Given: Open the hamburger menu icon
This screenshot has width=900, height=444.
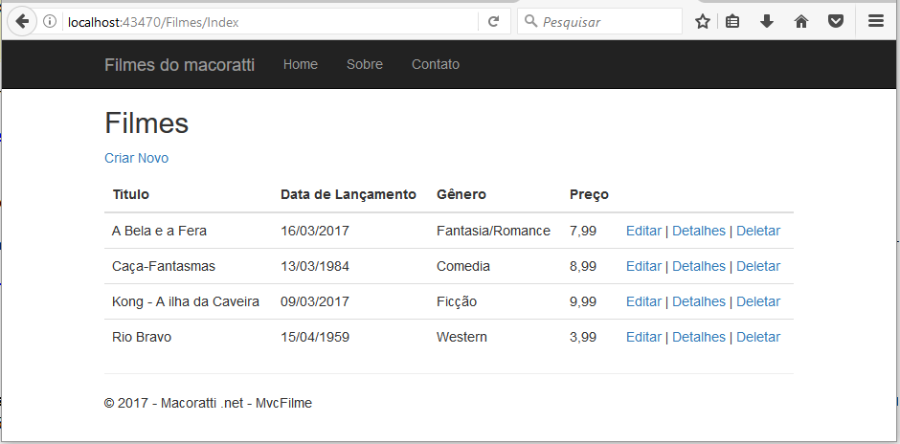Looking at the screenshot, I should click(x=875, y=22).
